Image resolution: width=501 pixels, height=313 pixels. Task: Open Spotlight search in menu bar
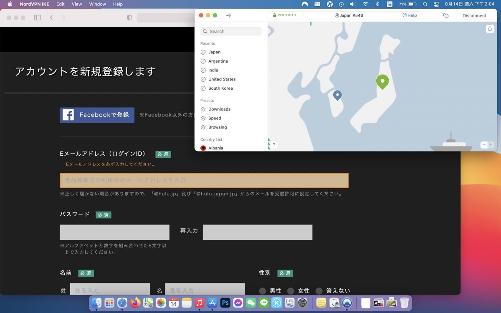click(x=425, y=4)
